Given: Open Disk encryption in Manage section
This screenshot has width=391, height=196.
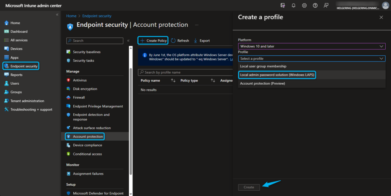Looking at the screenshot, I should coord(85,89).
